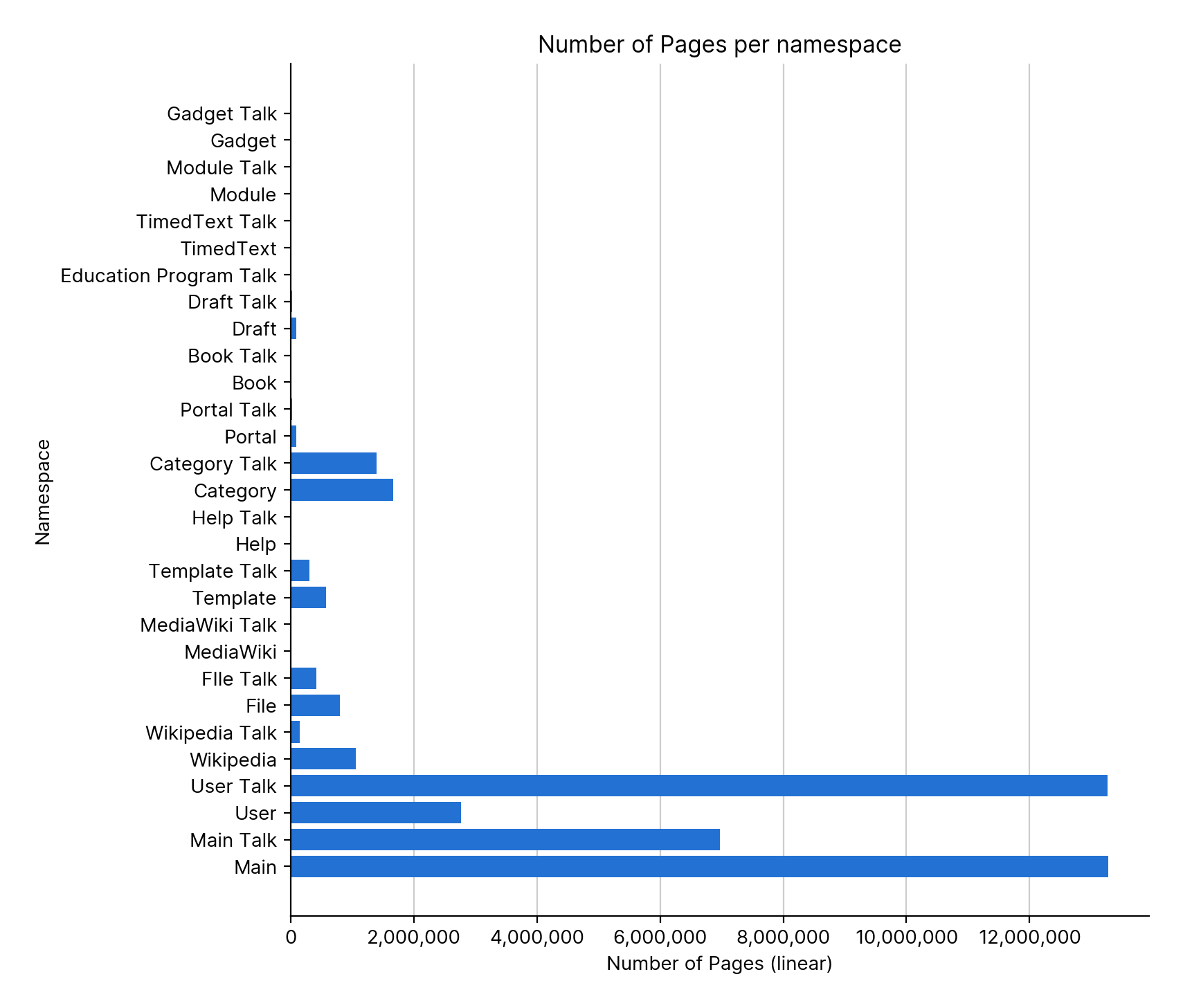Select the 'Category Talk' label
This screenshot has height=1008, width=1183.
[213, 464]
